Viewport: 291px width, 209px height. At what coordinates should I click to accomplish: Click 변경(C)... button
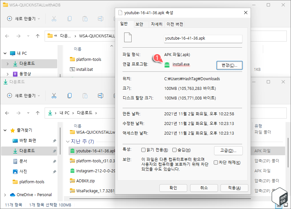tap(229, 65)
